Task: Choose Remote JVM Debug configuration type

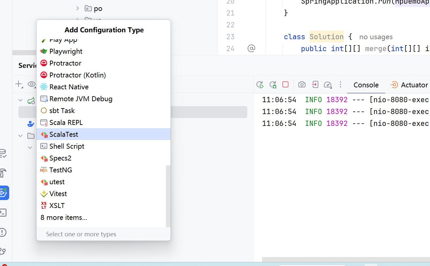Action: click(x=104, y=99)
